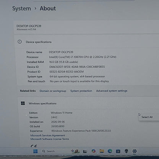This screenshot has height=159, width=159.
Task: Select the Settings gear in the taskbar
Action: point(135,151)
